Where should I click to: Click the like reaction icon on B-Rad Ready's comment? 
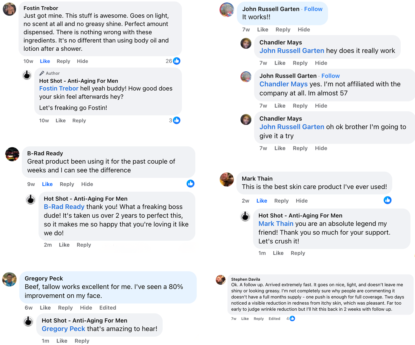(x=190, y=183)
